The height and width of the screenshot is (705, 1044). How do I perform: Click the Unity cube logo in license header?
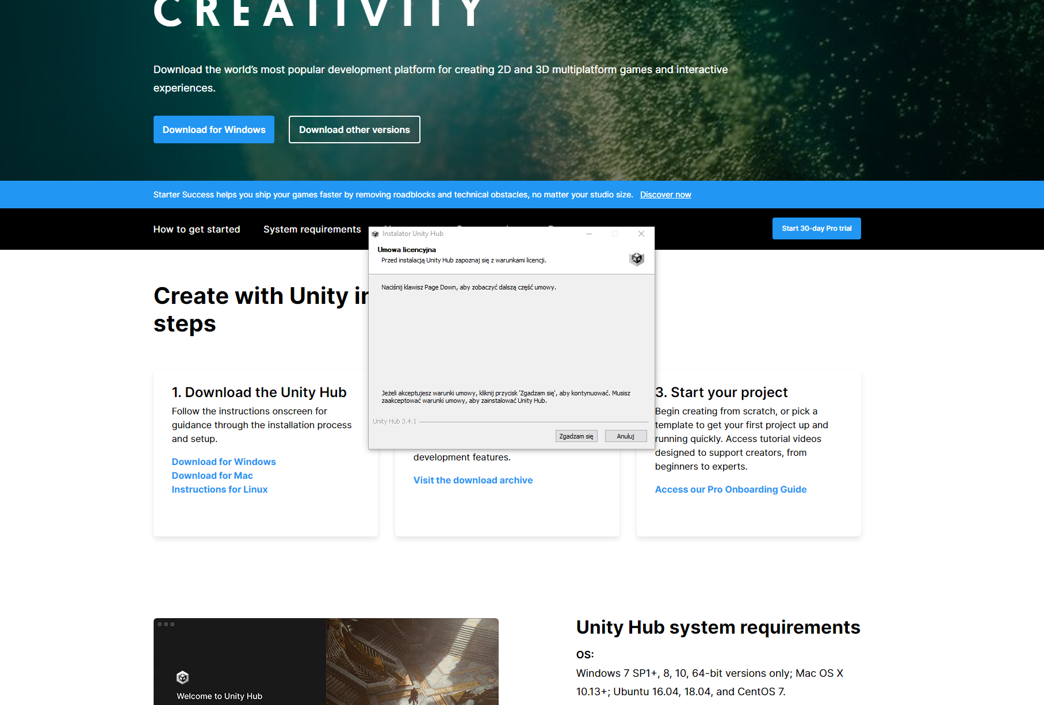coord(636,259)
